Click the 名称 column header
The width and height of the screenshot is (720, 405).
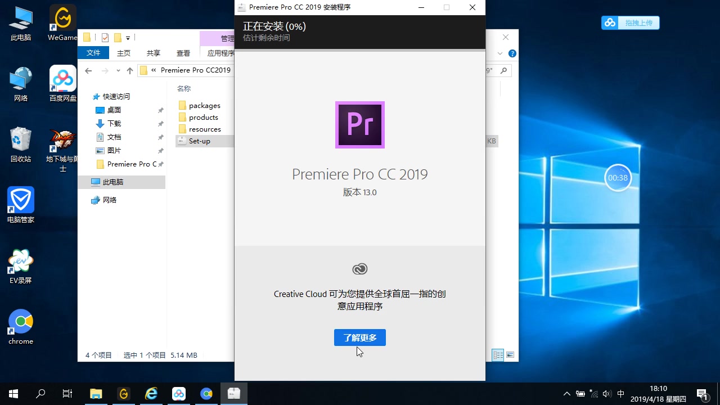[x=184, y=89]
